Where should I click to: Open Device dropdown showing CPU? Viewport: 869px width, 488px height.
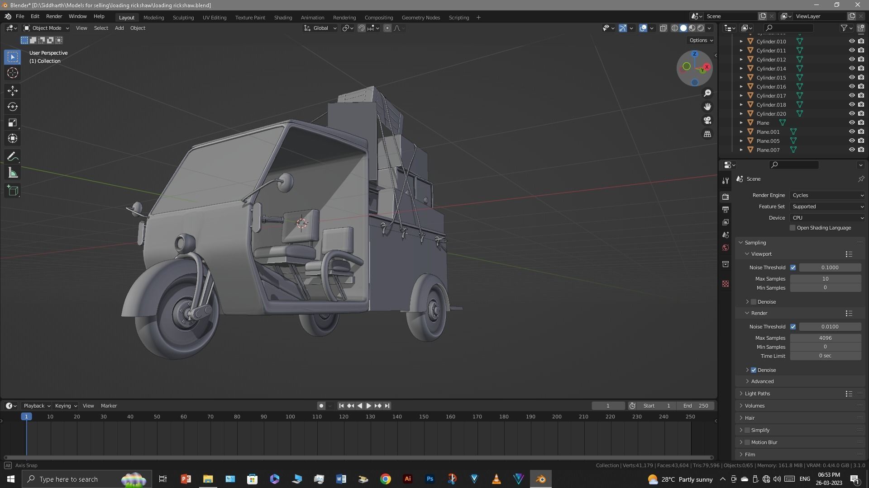point(827,218)
